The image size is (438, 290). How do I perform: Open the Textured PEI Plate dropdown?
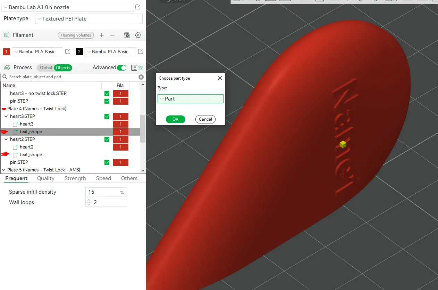click(89, 18)
